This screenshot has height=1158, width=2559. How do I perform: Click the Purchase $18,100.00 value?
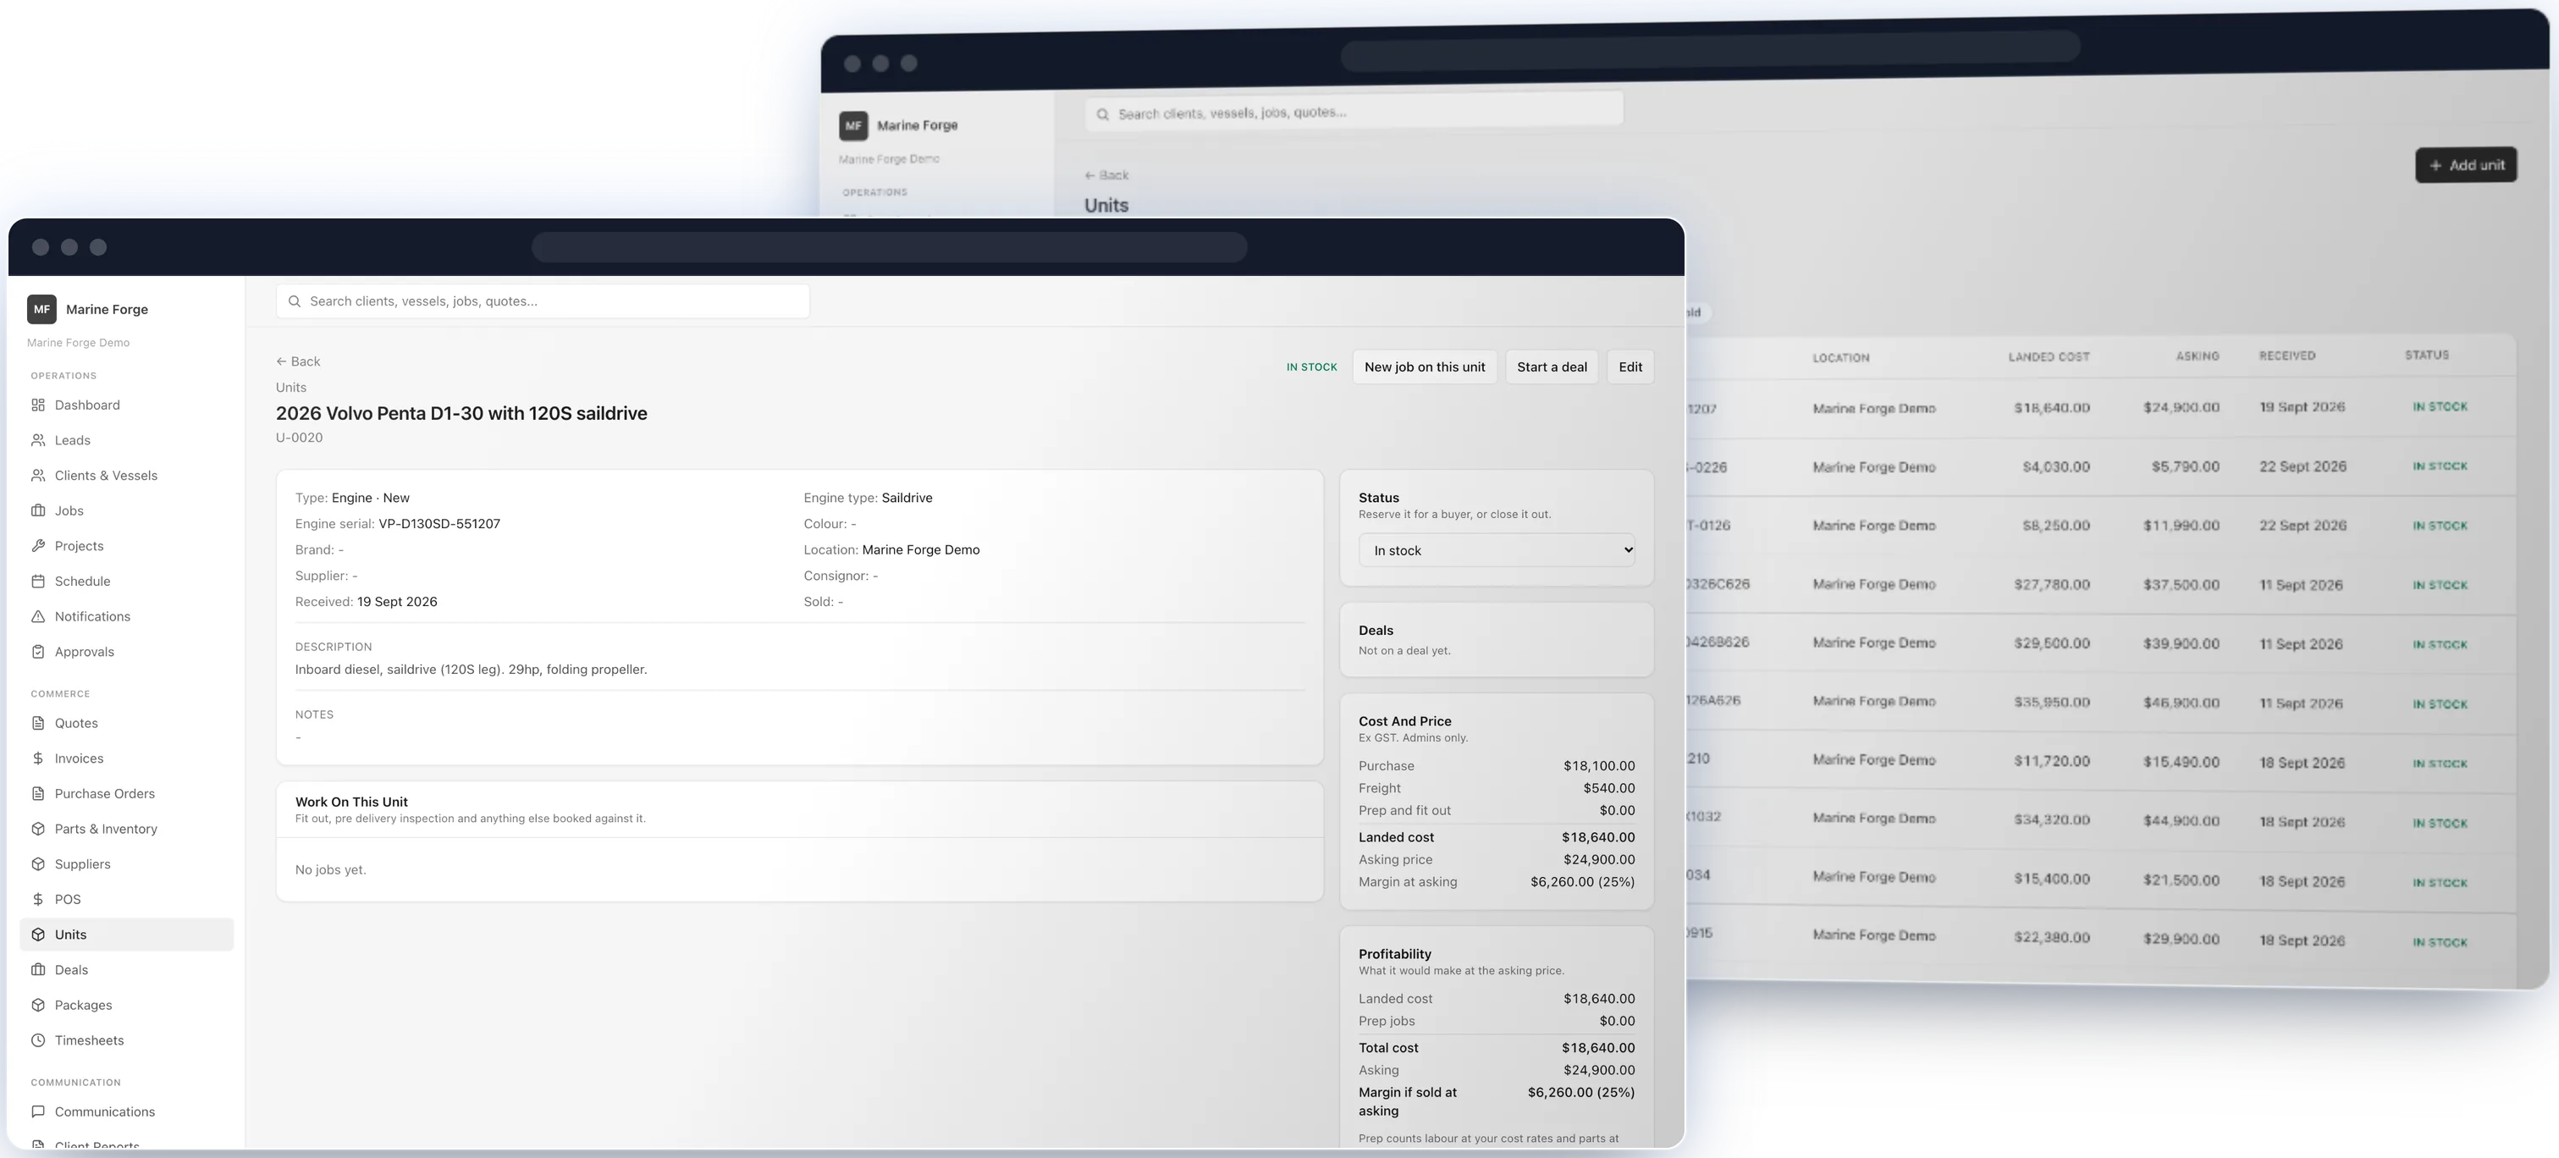1598,766
